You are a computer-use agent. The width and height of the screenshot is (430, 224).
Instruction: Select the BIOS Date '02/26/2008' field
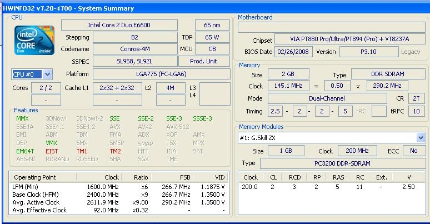293,52
